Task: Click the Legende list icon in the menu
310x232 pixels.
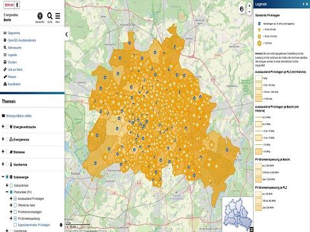Action: [x=5, y=55]
